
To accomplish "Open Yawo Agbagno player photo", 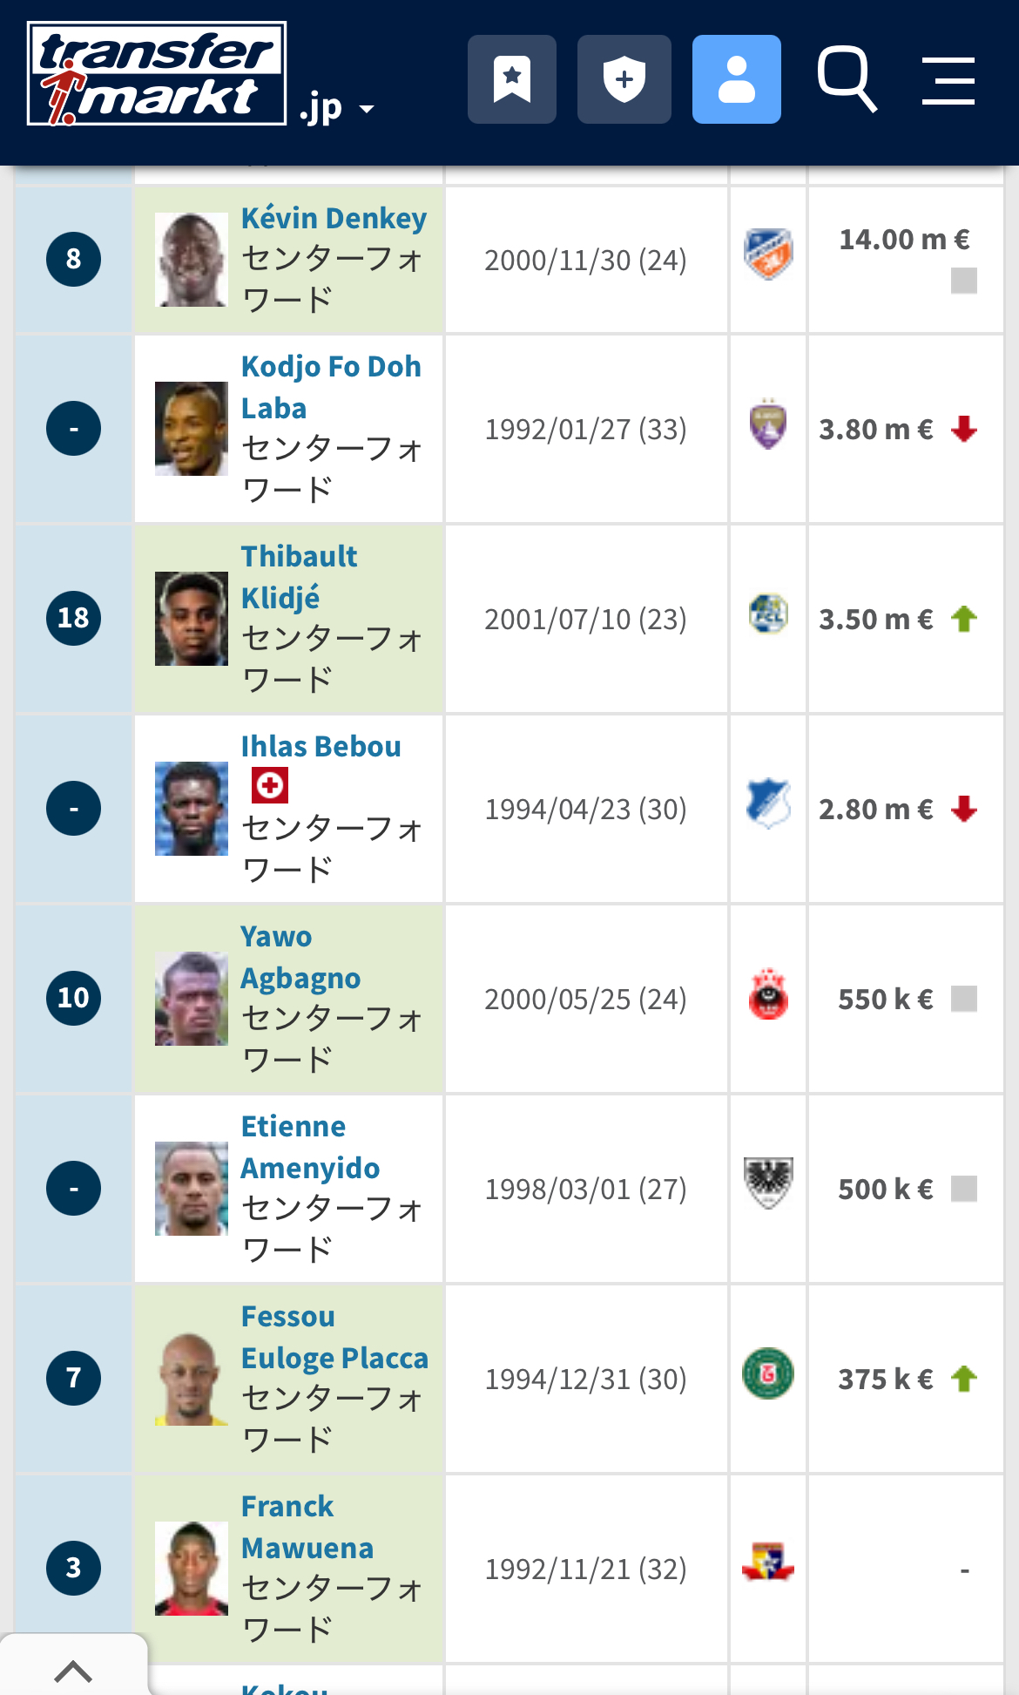I will click(x=192, y=999).
